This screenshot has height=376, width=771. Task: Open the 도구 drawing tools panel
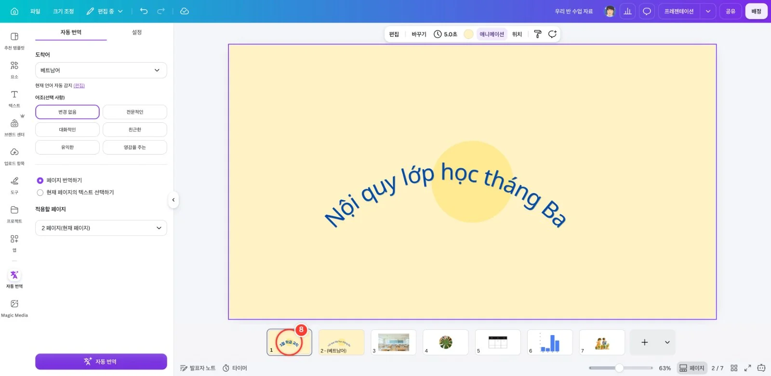(x=14, y=185)
